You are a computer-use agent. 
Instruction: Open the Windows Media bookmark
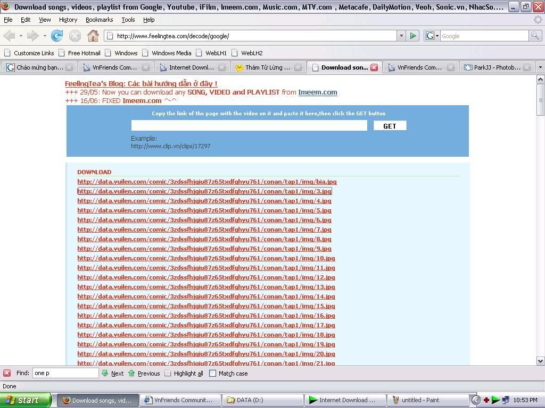pos(167,53)
